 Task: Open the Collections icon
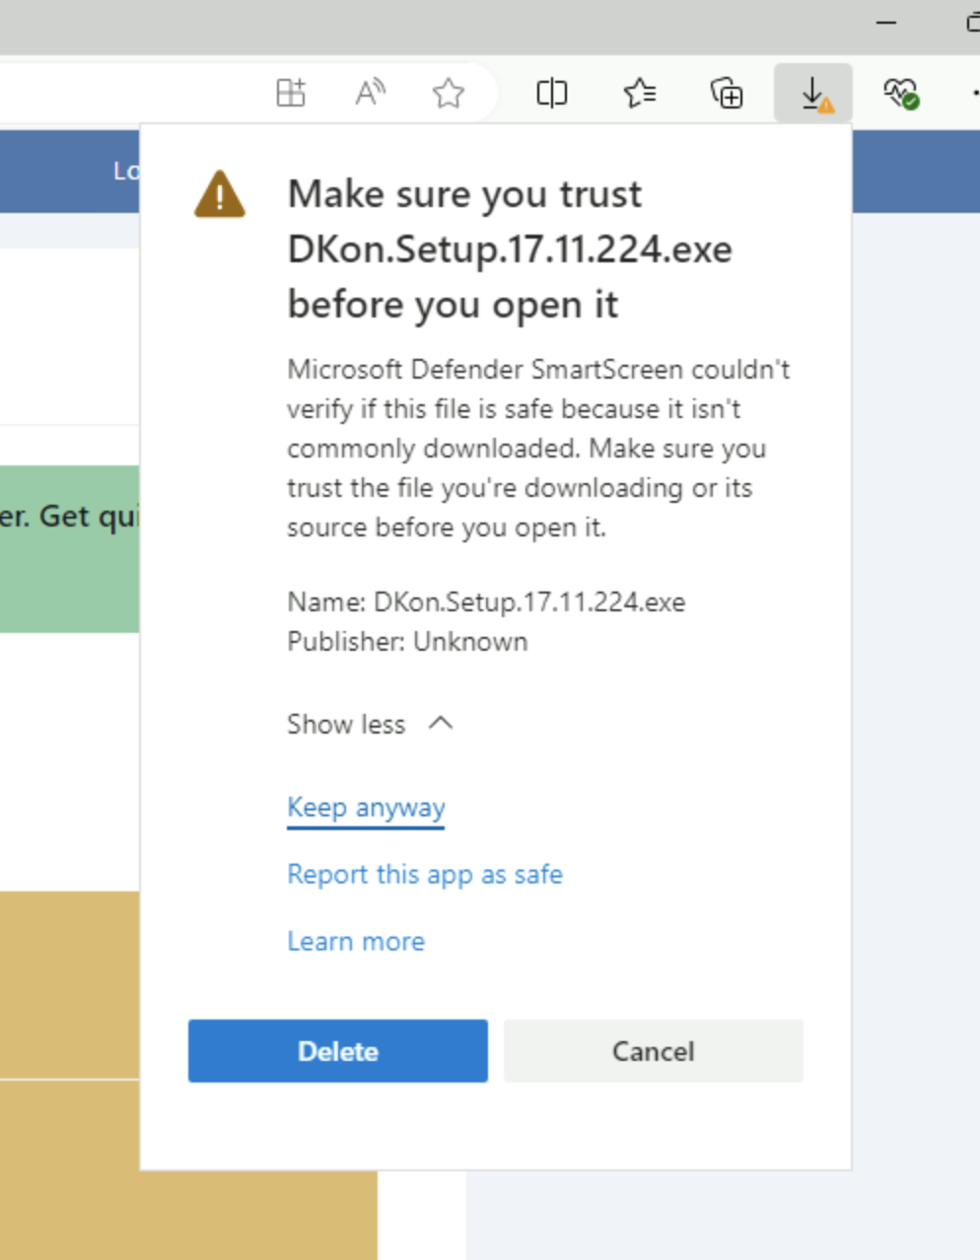coord(727,94)
